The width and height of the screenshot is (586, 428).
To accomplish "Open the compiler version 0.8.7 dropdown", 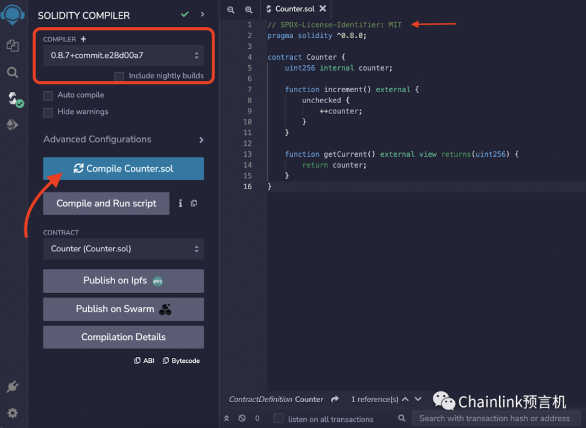I will click(x=123, y=55).
